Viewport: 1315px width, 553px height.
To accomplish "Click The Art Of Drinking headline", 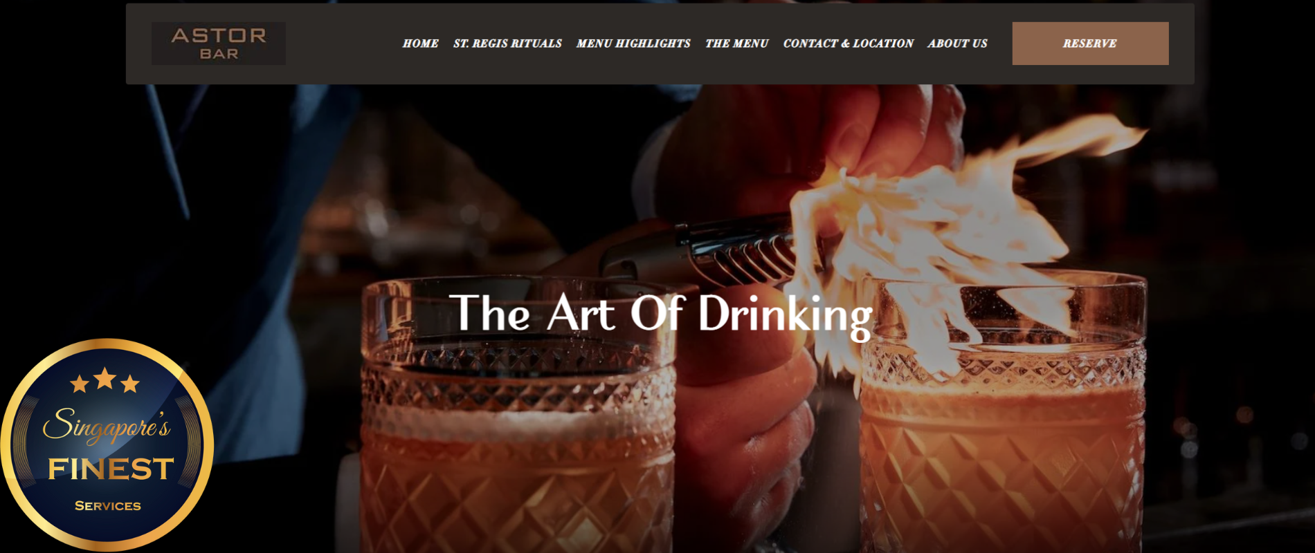I will (661, 315).
